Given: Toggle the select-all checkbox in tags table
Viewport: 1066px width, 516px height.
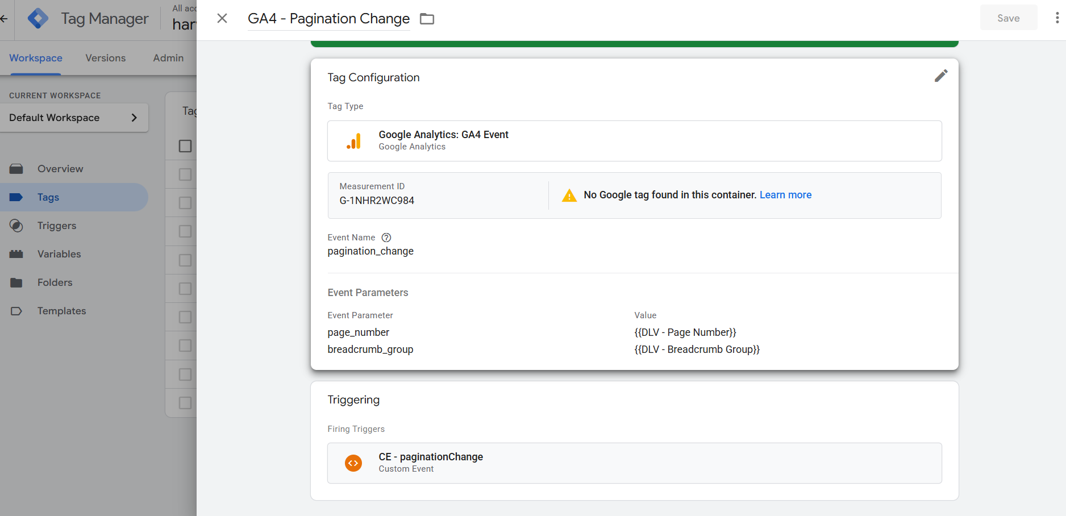Looking at the screenshot, I should 185,146.
